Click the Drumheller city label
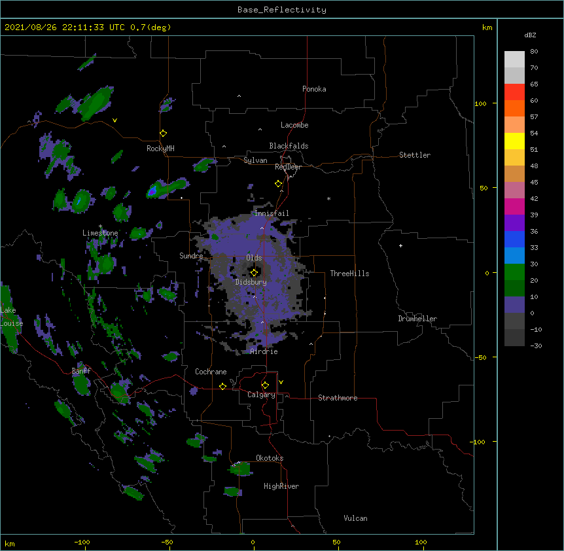The image size is (564, 551). click(417, 319)
